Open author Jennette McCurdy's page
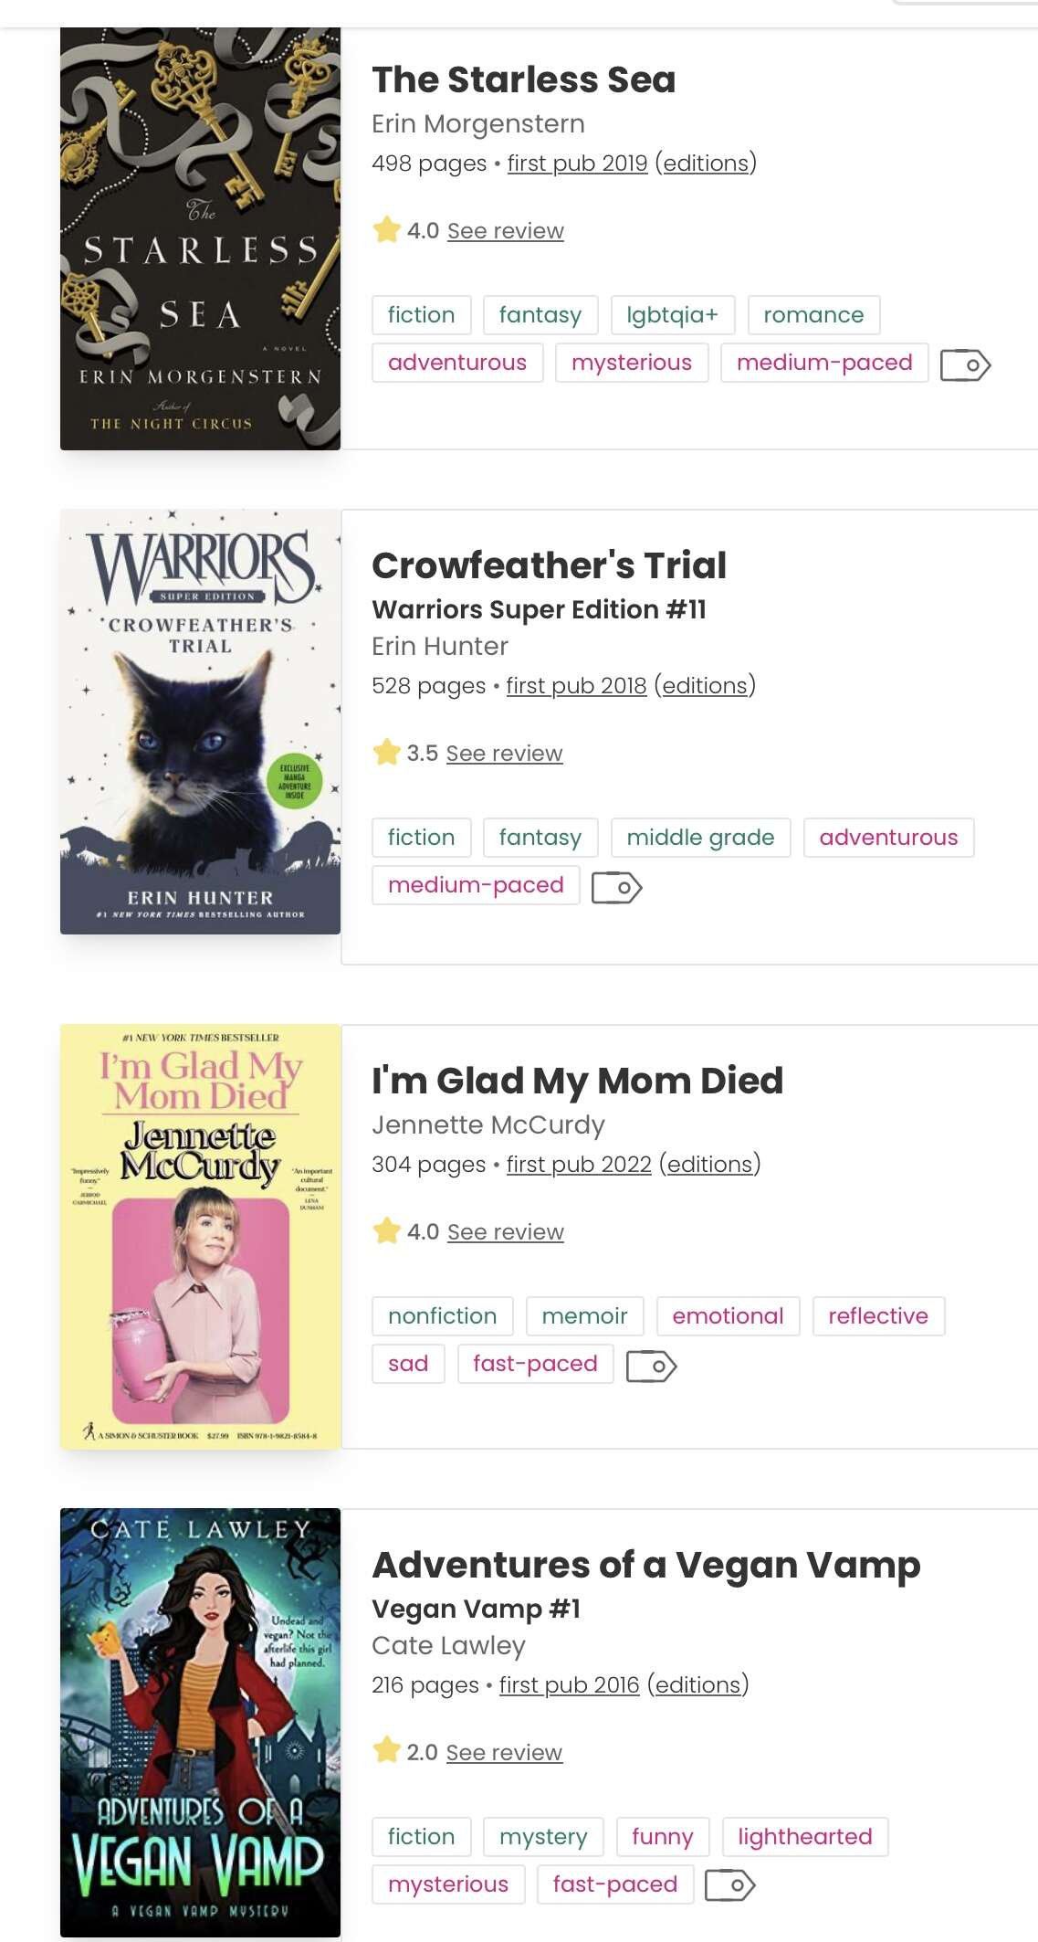The image size is (1038, 1942). 488,1124
